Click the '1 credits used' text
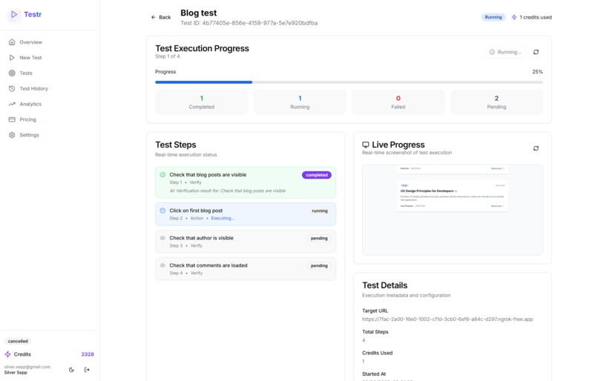This screenshot has width=598, height=381. (x=536, y=17)
